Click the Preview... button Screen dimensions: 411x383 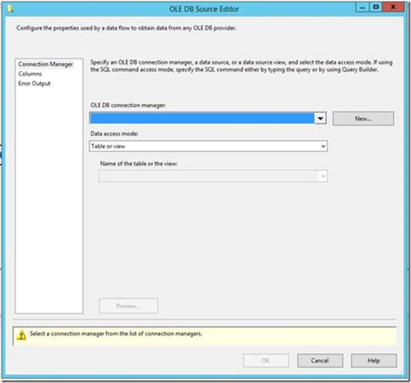pos(128,306)
